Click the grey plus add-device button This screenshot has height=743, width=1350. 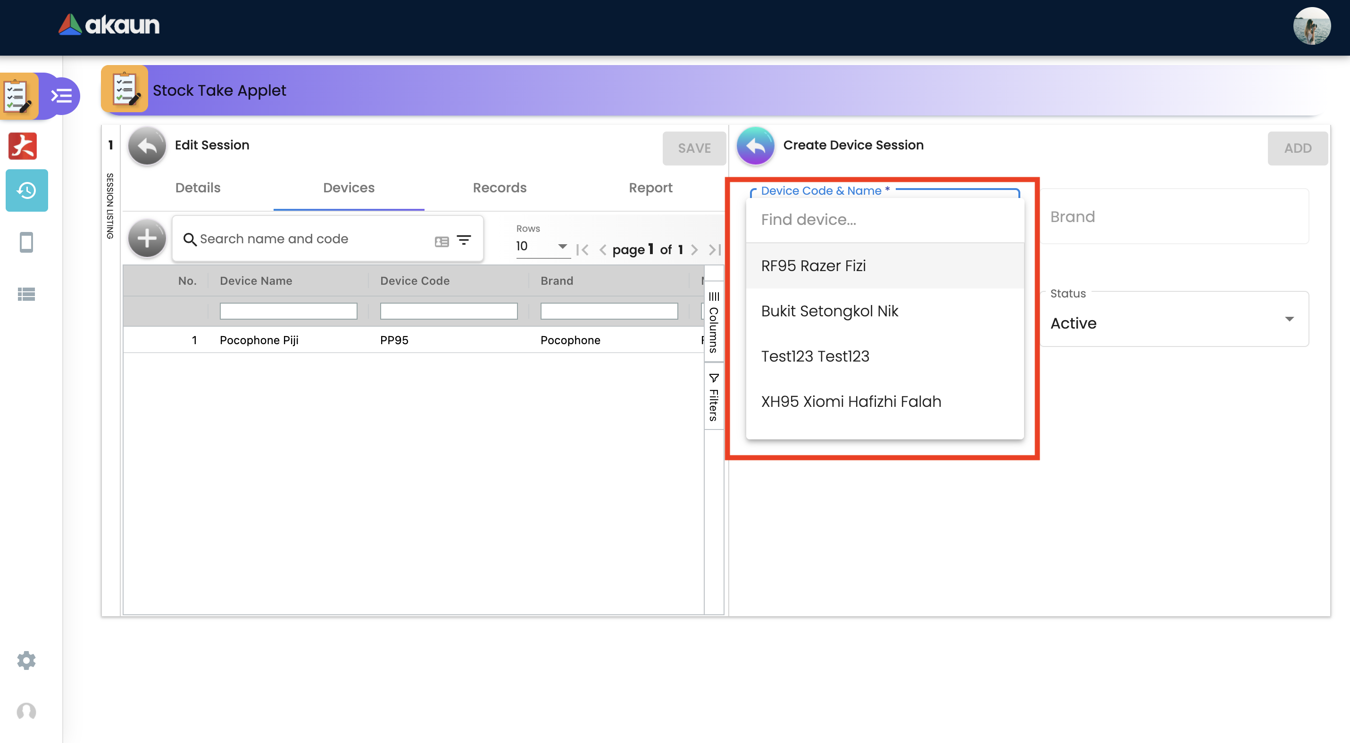point(147,238)
